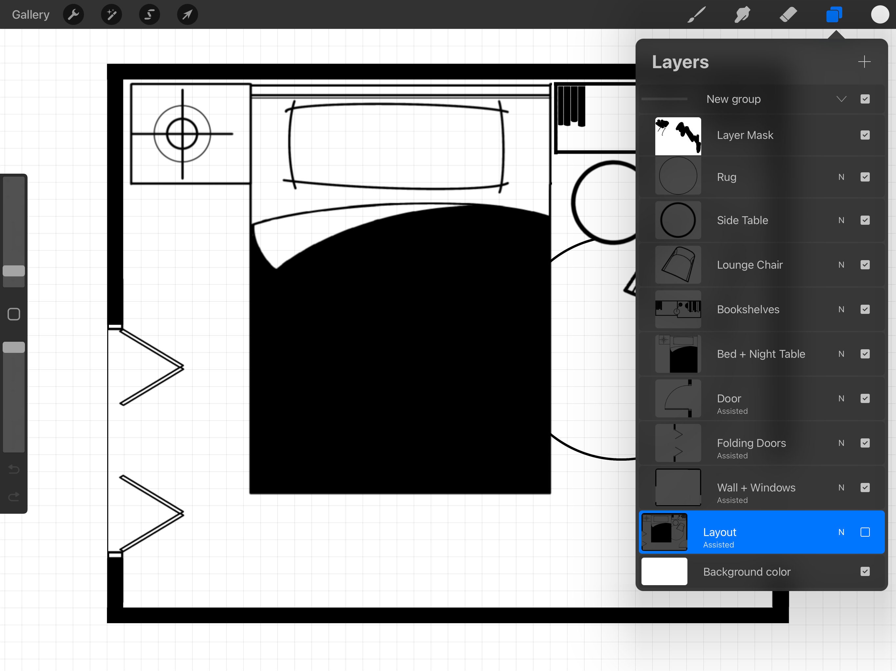Select the Brush tool
896x671 pixels.
pos(696,14)
